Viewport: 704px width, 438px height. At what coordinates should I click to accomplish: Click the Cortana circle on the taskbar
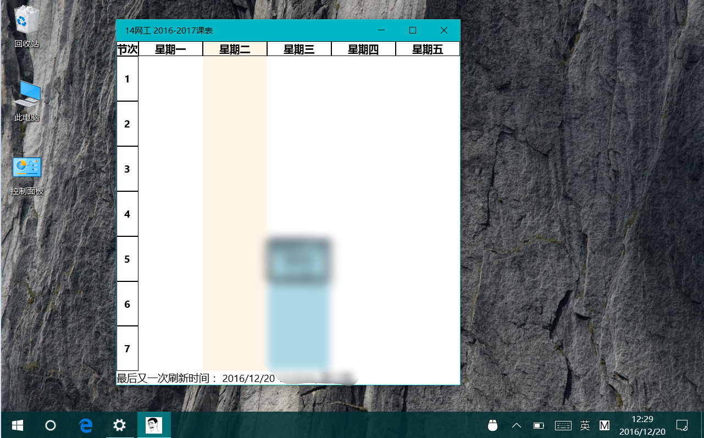tap(50, 425)
